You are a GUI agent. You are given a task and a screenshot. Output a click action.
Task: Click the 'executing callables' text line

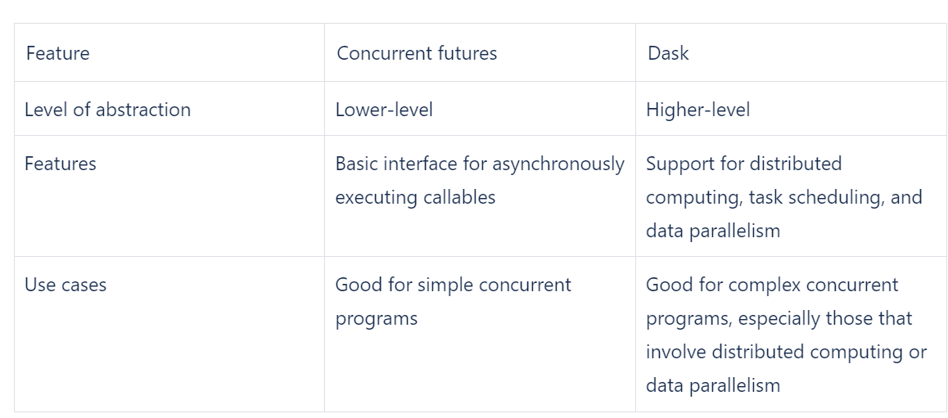pos(415,197)
